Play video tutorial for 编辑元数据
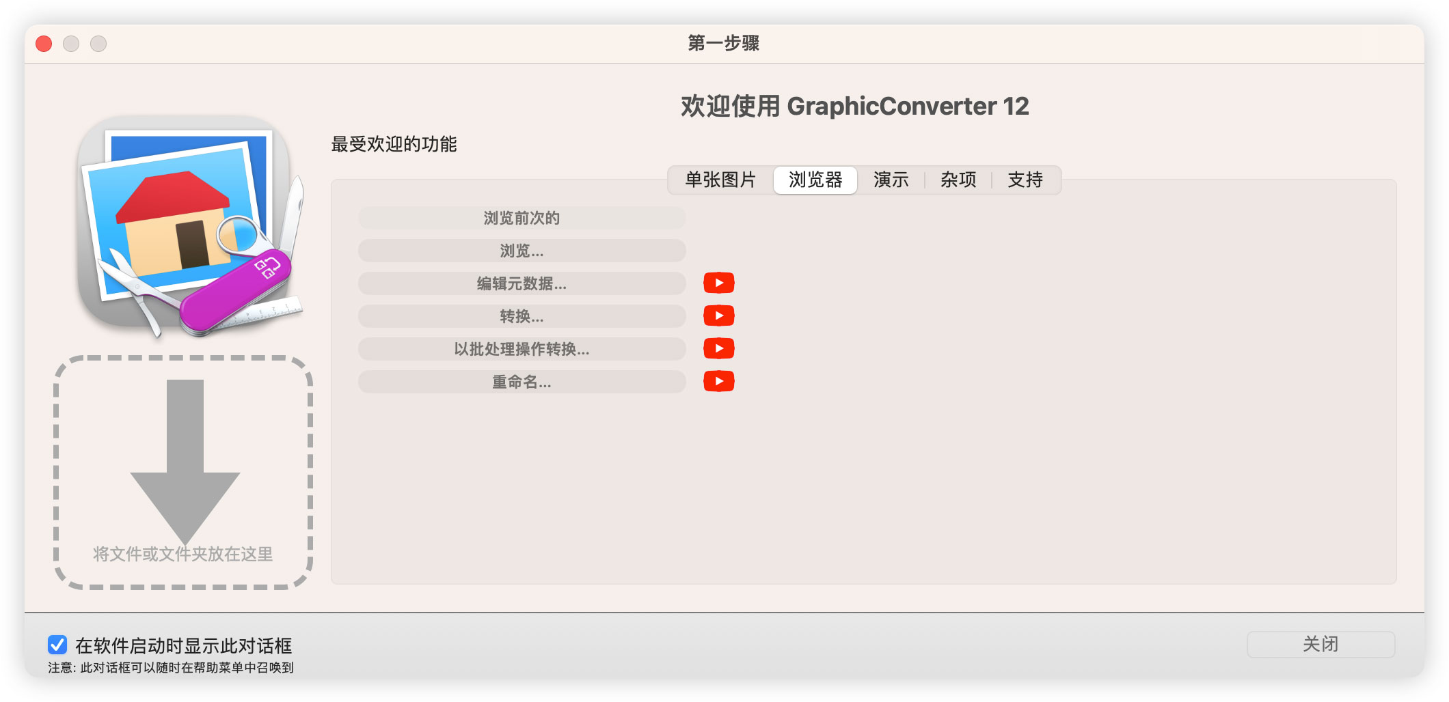Image resolution: width=1449 pixels, height=702 pixels. point(719,283)
